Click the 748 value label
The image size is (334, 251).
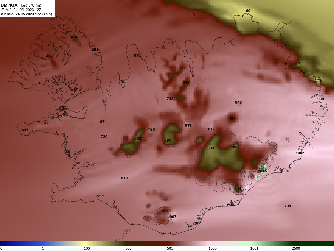[170, 99]
